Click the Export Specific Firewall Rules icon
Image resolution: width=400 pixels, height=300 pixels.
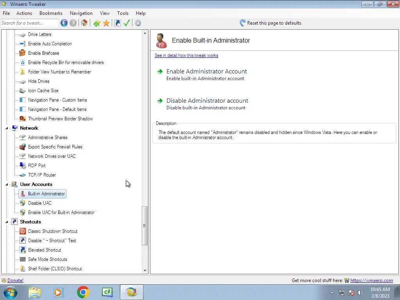22,147
